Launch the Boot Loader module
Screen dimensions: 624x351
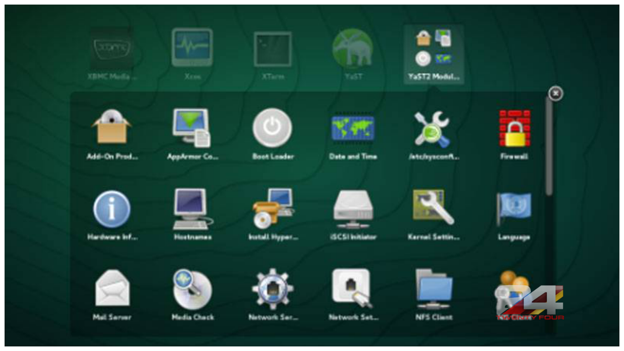(273, 128)
